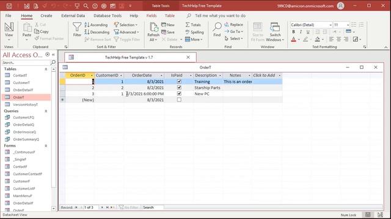Align text right
Screen dimensions: 391x219
tap(346, 39)
